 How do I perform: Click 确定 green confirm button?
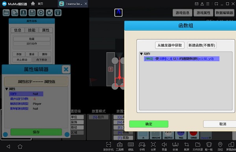point(149,124)
